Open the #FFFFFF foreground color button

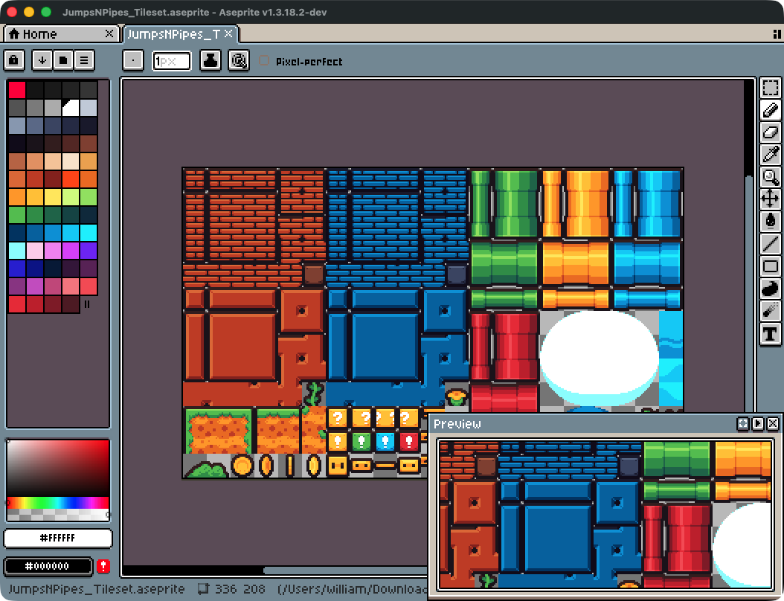click(x=58, y=539)
